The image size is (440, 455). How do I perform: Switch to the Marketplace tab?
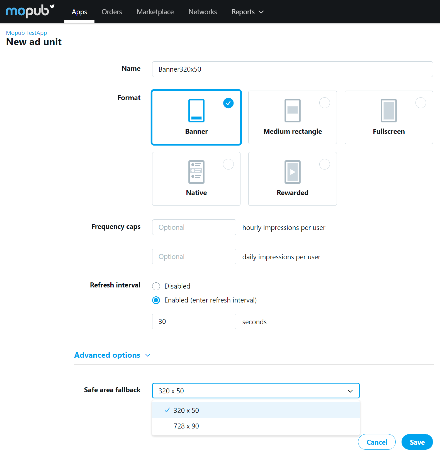tap(155, 12)
